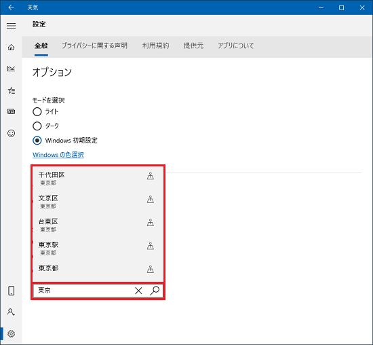This screenshot has height=345, width=373.
Task: Open the Windows の色選択 link
Action: click(x=58, y=155)
